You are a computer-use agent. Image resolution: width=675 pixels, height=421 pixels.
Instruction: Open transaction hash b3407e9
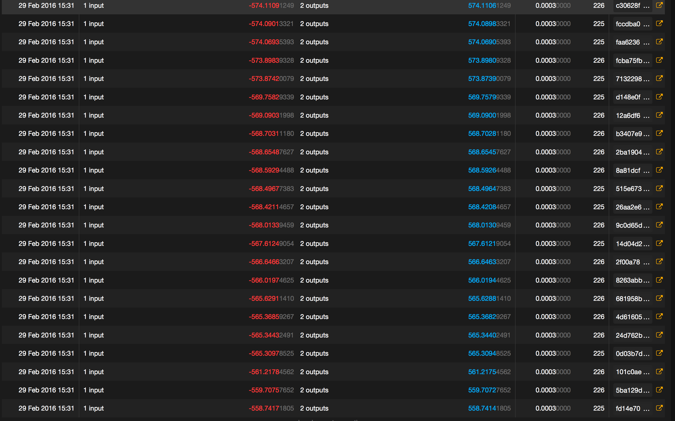(x=632, y=133)
